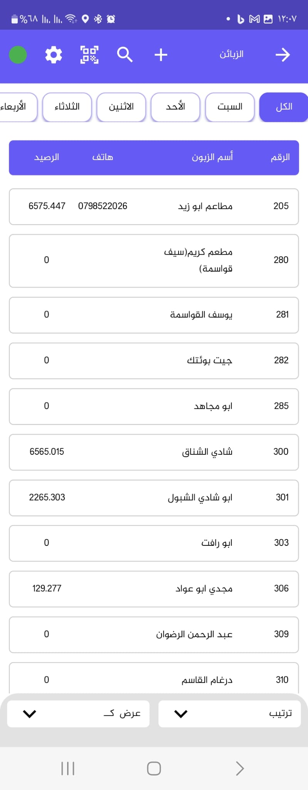This screenshot has height=790, width=308.
Task: Expand the عرض كـ view dropdown
Action: [78, 714]
